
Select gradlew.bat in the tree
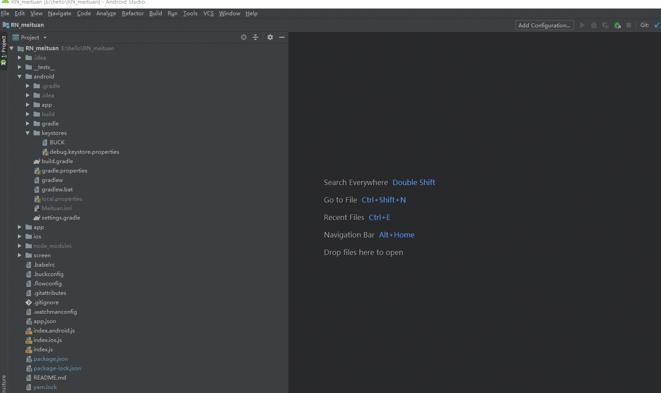57,190
